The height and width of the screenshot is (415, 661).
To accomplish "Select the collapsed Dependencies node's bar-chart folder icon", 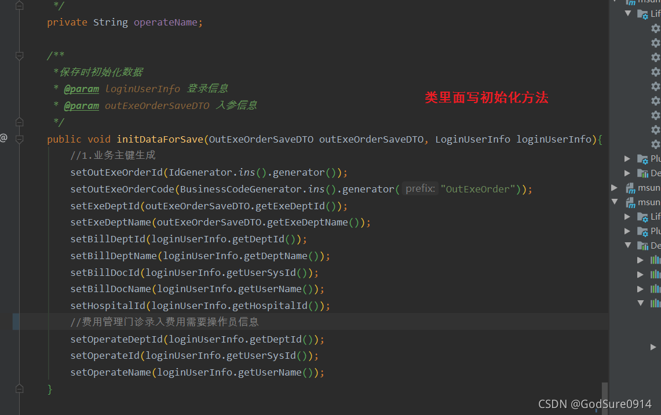I will tap(642, 173).
